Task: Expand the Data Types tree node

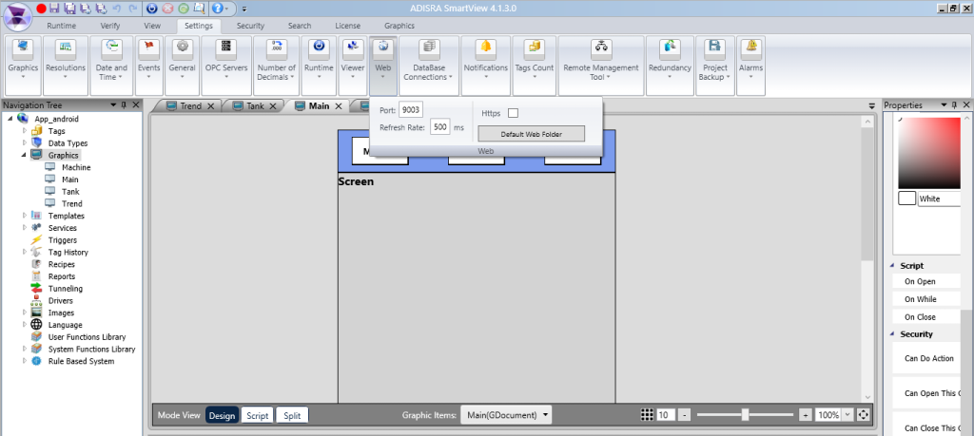Action: point(25,142)
